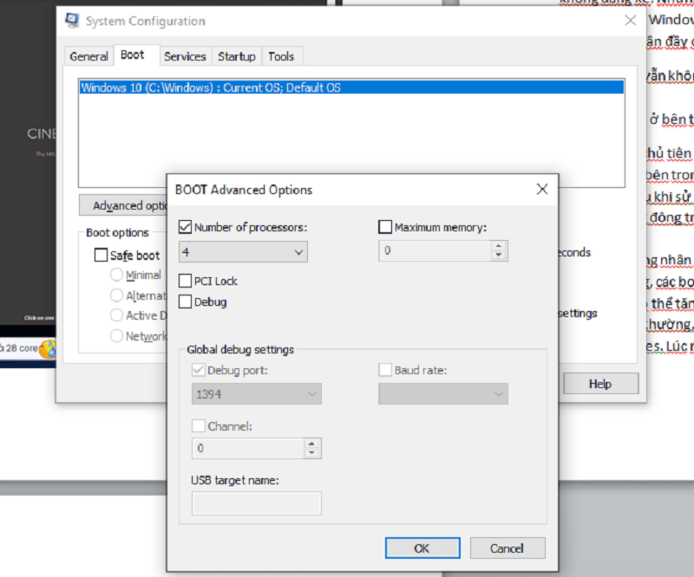The image size is (694, 577).
Task: Open the Baud rate dropdown
Action: [x=443, y=394]
